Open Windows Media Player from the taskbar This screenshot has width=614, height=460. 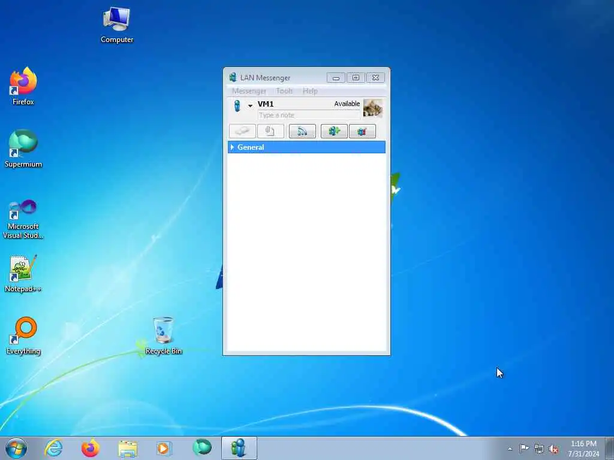tap(163, 448)
